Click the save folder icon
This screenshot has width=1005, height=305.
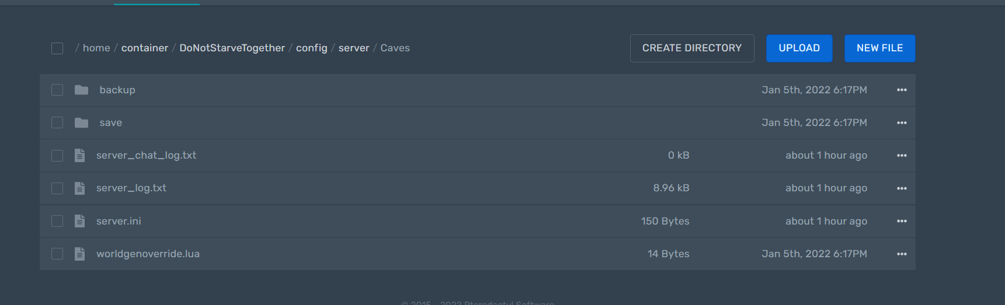tap(81, 122)
